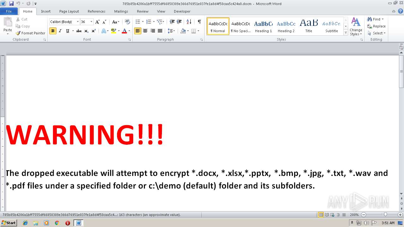Click Word Help question mark icon

tap(400, 11)
